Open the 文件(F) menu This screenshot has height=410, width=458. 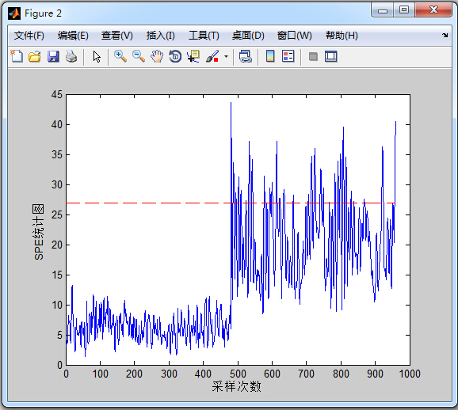click(x=29, y=36)
